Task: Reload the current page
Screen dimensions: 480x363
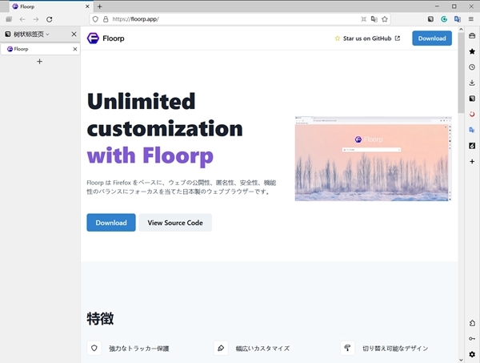Action: [x=50, y=19]
